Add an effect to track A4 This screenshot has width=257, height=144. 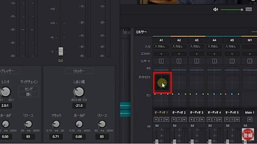(214, 54)
